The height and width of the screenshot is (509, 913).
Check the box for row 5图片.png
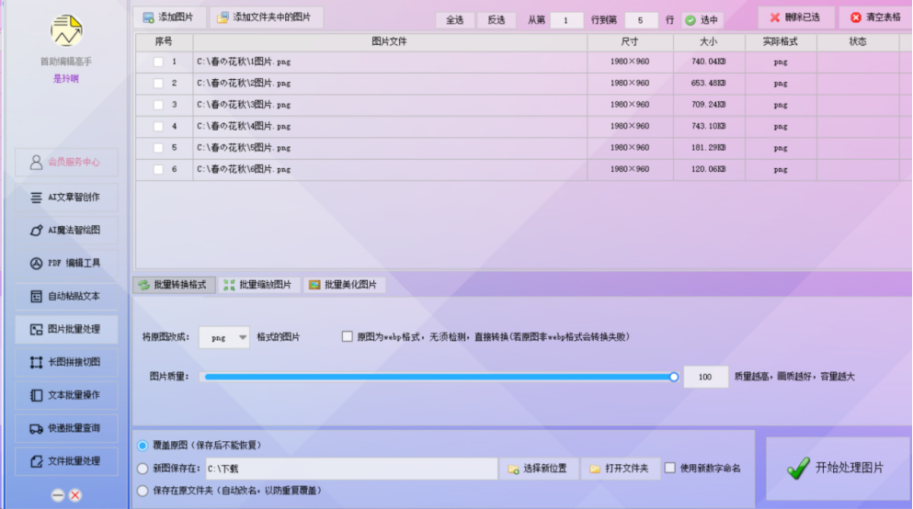(x=158, y=148)
